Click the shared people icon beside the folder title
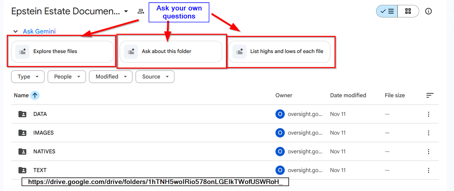The height and width of the screenshot is (191, 454). [x=141, y=11]
